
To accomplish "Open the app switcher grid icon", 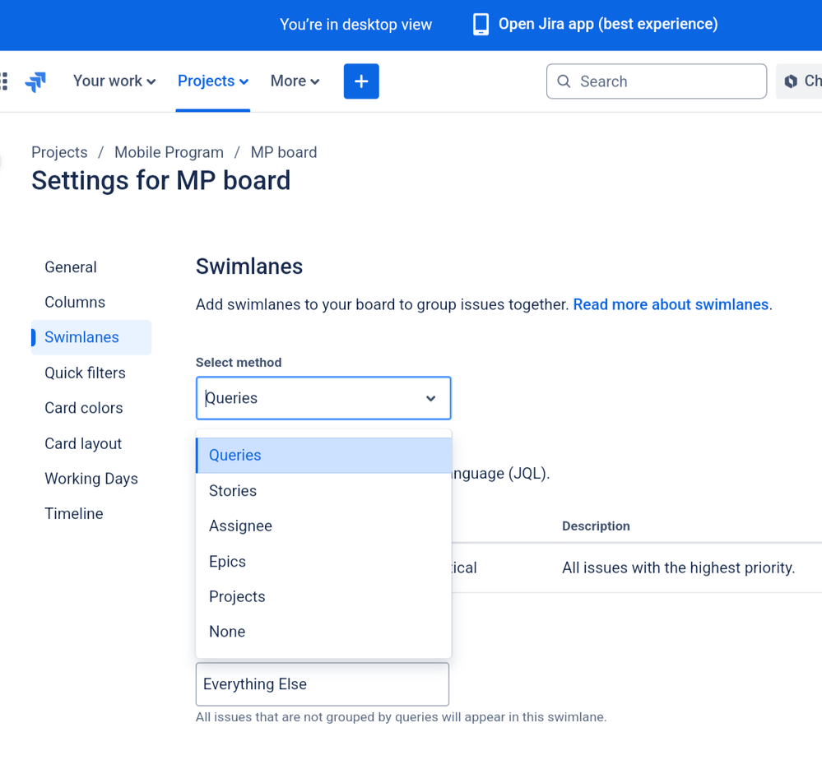I will (x=3, y=81).
